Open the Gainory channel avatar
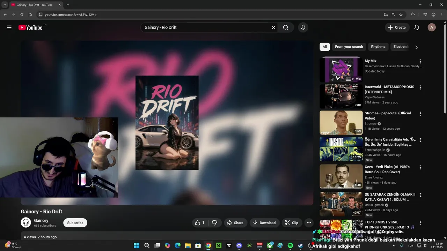 click(x=26, y=222)
